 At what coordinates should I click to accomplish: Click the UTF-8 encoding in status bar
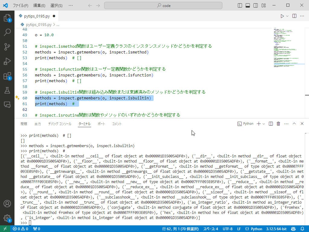(x=228, y=229)
